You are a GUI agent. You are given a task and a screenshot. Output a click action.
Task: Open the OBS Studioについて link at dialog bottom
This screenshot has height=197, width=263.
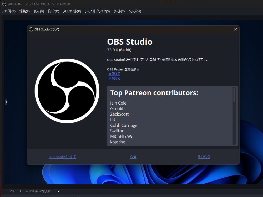pos(62,157)
